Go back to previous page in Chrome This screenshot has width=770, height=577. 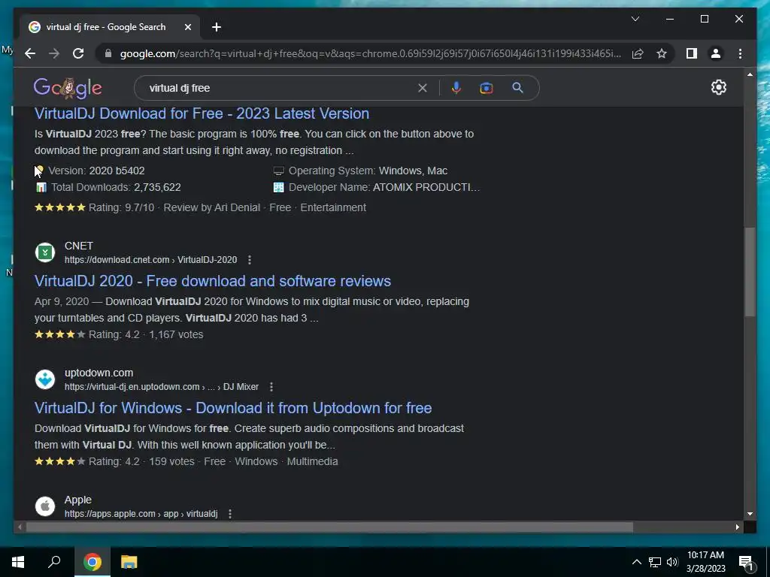click(30, 53)
